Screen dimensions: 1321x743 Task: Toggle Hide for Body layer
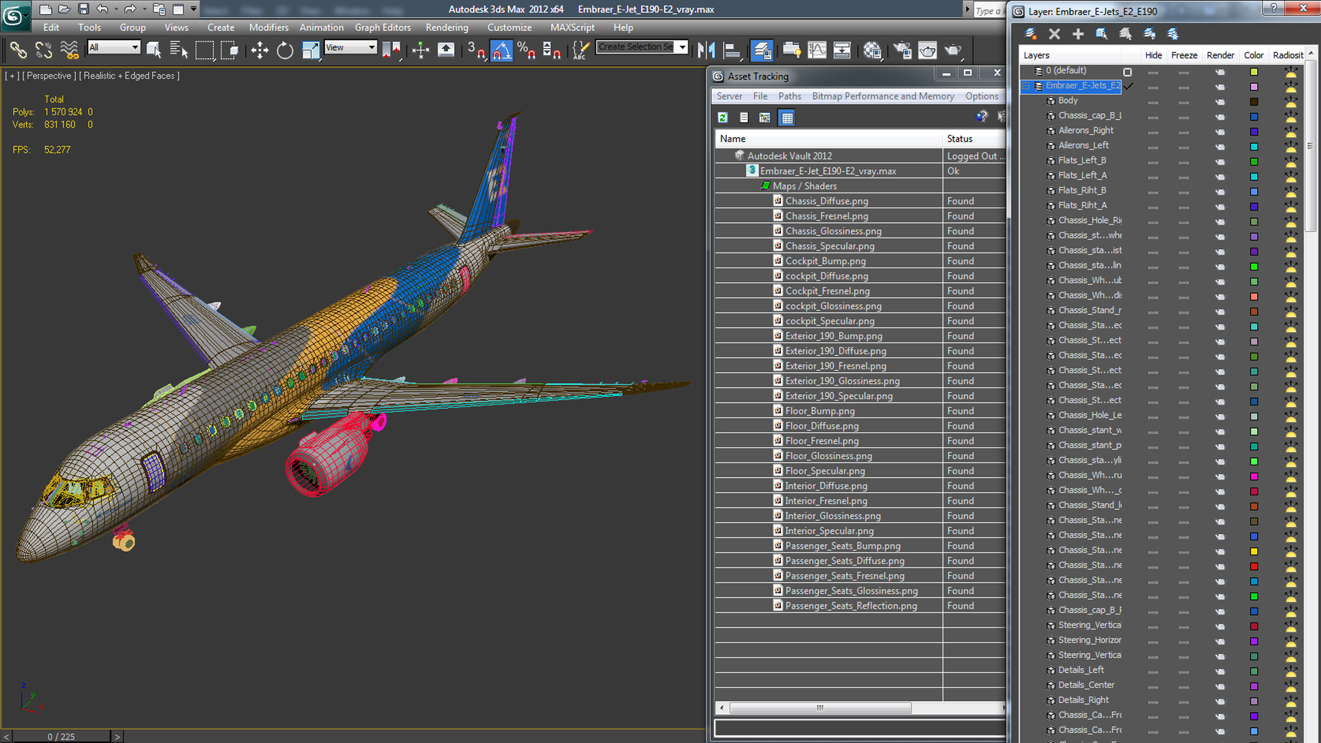point(1153,102)
